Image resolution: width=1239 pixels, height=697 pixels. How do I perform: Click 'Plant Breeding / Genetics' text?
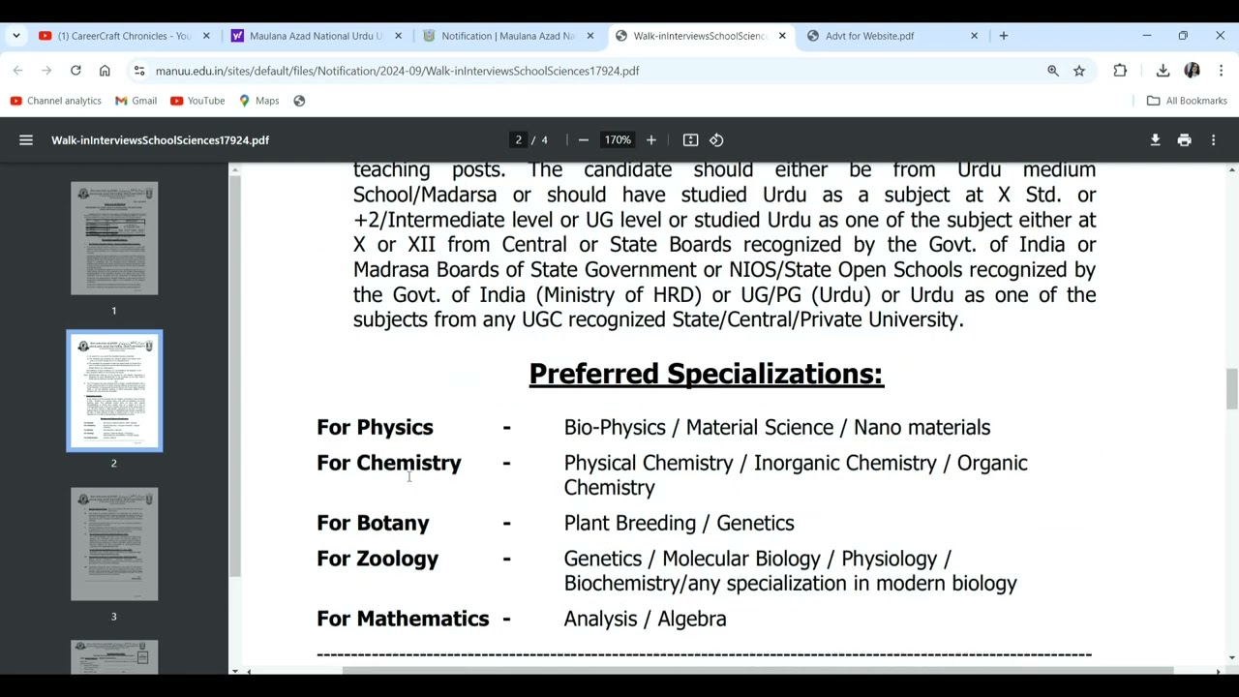(x=679, y=523)
